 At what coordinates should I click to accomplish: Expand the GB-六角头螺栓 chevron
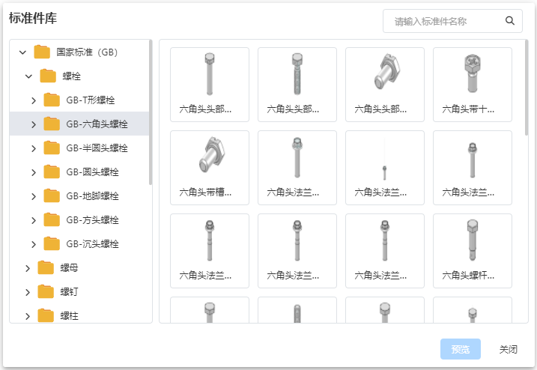33,124
